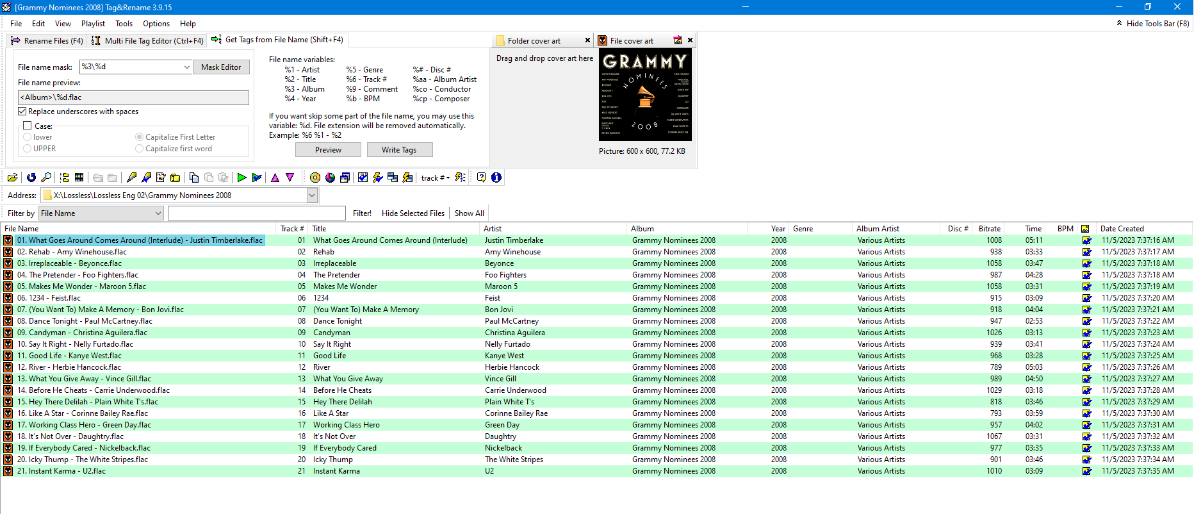
Task: Click the yellow folder rename icon
Action: [176, 178]
